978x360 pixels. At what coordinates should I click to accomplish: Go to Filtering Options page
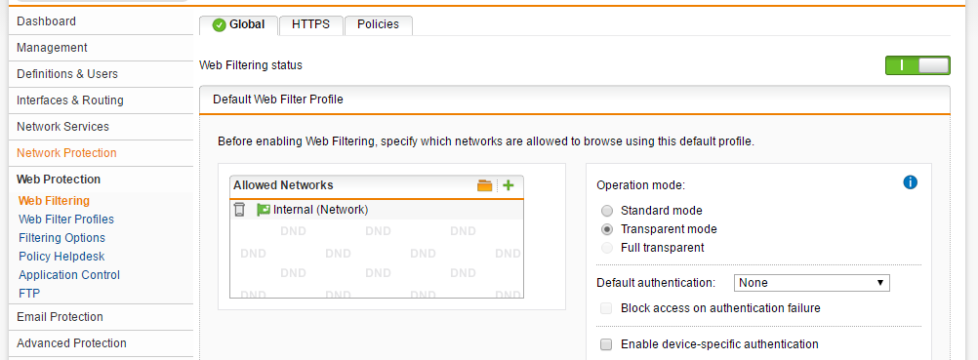(61, 238)
